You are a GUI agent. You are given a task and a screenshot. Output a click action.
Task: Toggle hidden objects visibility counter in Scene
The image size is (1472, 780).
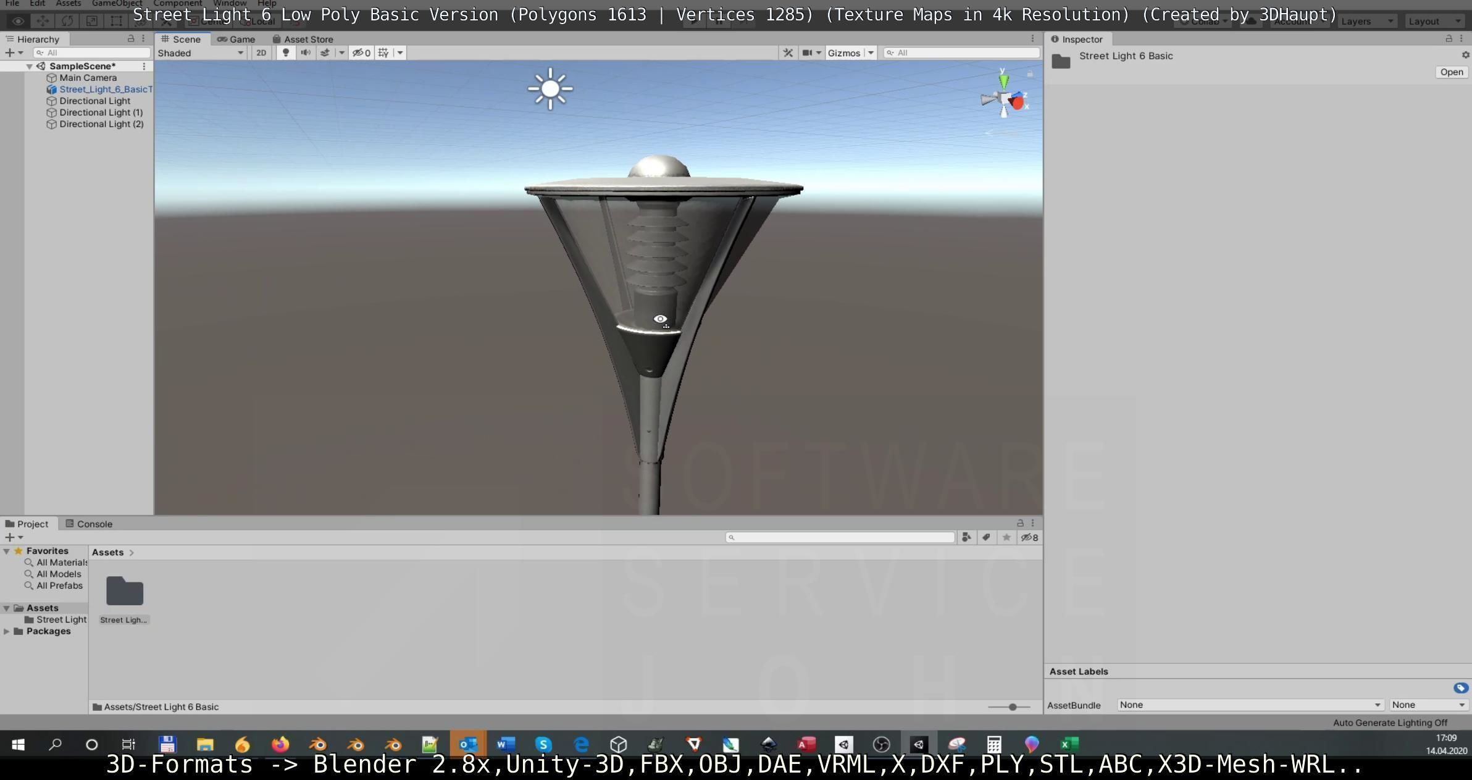pos(362,53)
